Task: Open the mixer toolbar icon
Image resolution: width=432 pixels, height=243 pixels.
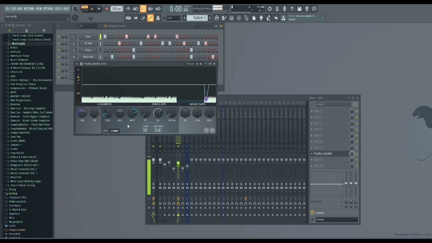Action: click(x=239, y=18)
